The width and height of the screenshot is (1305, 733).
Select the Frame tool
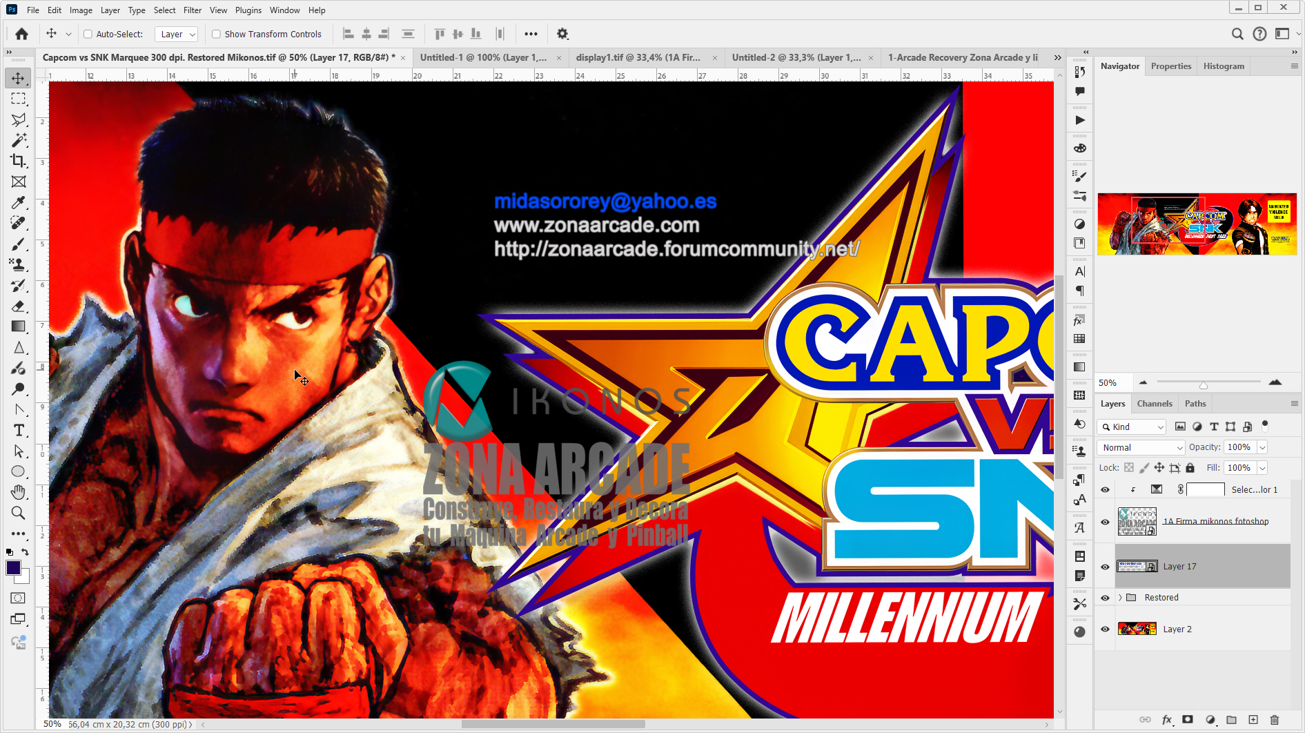[x=19, y=182]
